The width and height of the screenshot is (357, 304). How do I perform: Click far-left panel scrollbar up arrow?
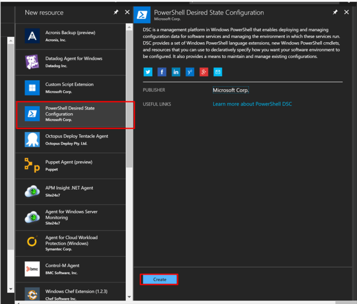[10, 41]
